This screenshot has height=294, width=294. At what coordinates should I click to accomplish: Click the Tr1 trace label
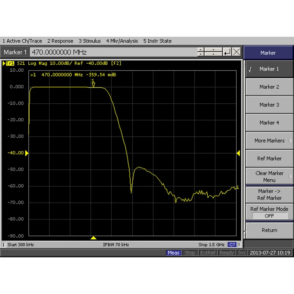[10, 63]
